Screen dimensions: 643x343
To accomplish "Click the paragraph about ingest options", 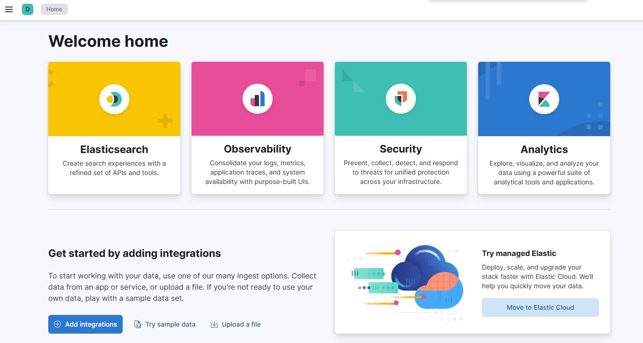I will click(182, 287).
